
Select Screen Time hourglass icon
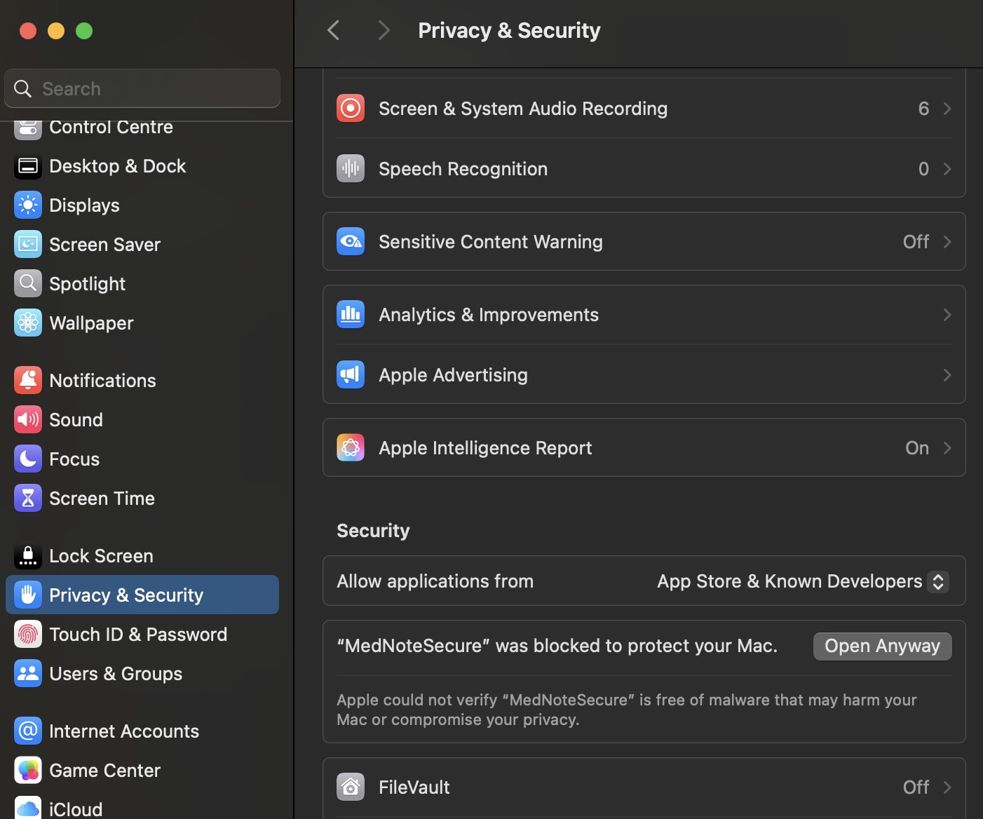pos(28,499)
